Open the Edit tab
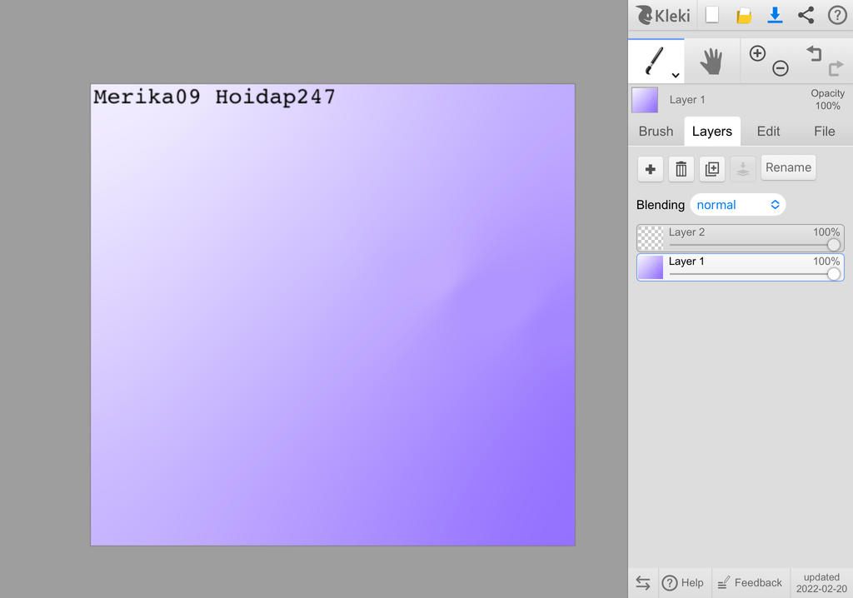853x598 pixels. (768, 131)
